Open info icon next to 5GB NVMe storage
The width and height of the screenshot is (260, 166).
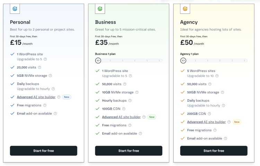pos(50,76)
